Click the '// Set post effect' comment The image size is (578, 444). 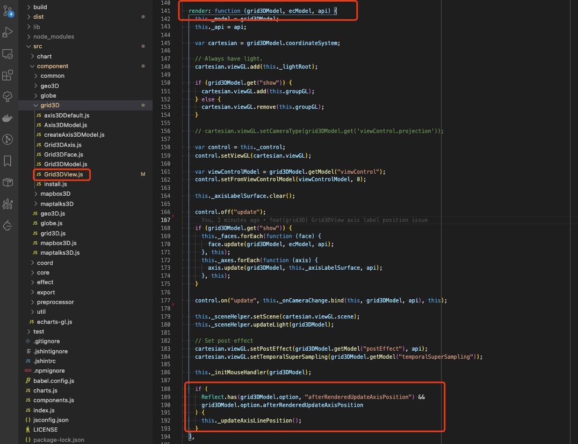(x=224, y=341)
